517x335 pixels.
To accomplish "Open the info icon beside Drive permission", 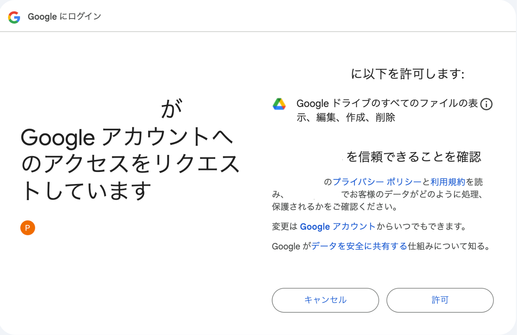I will tap(486, 104).
